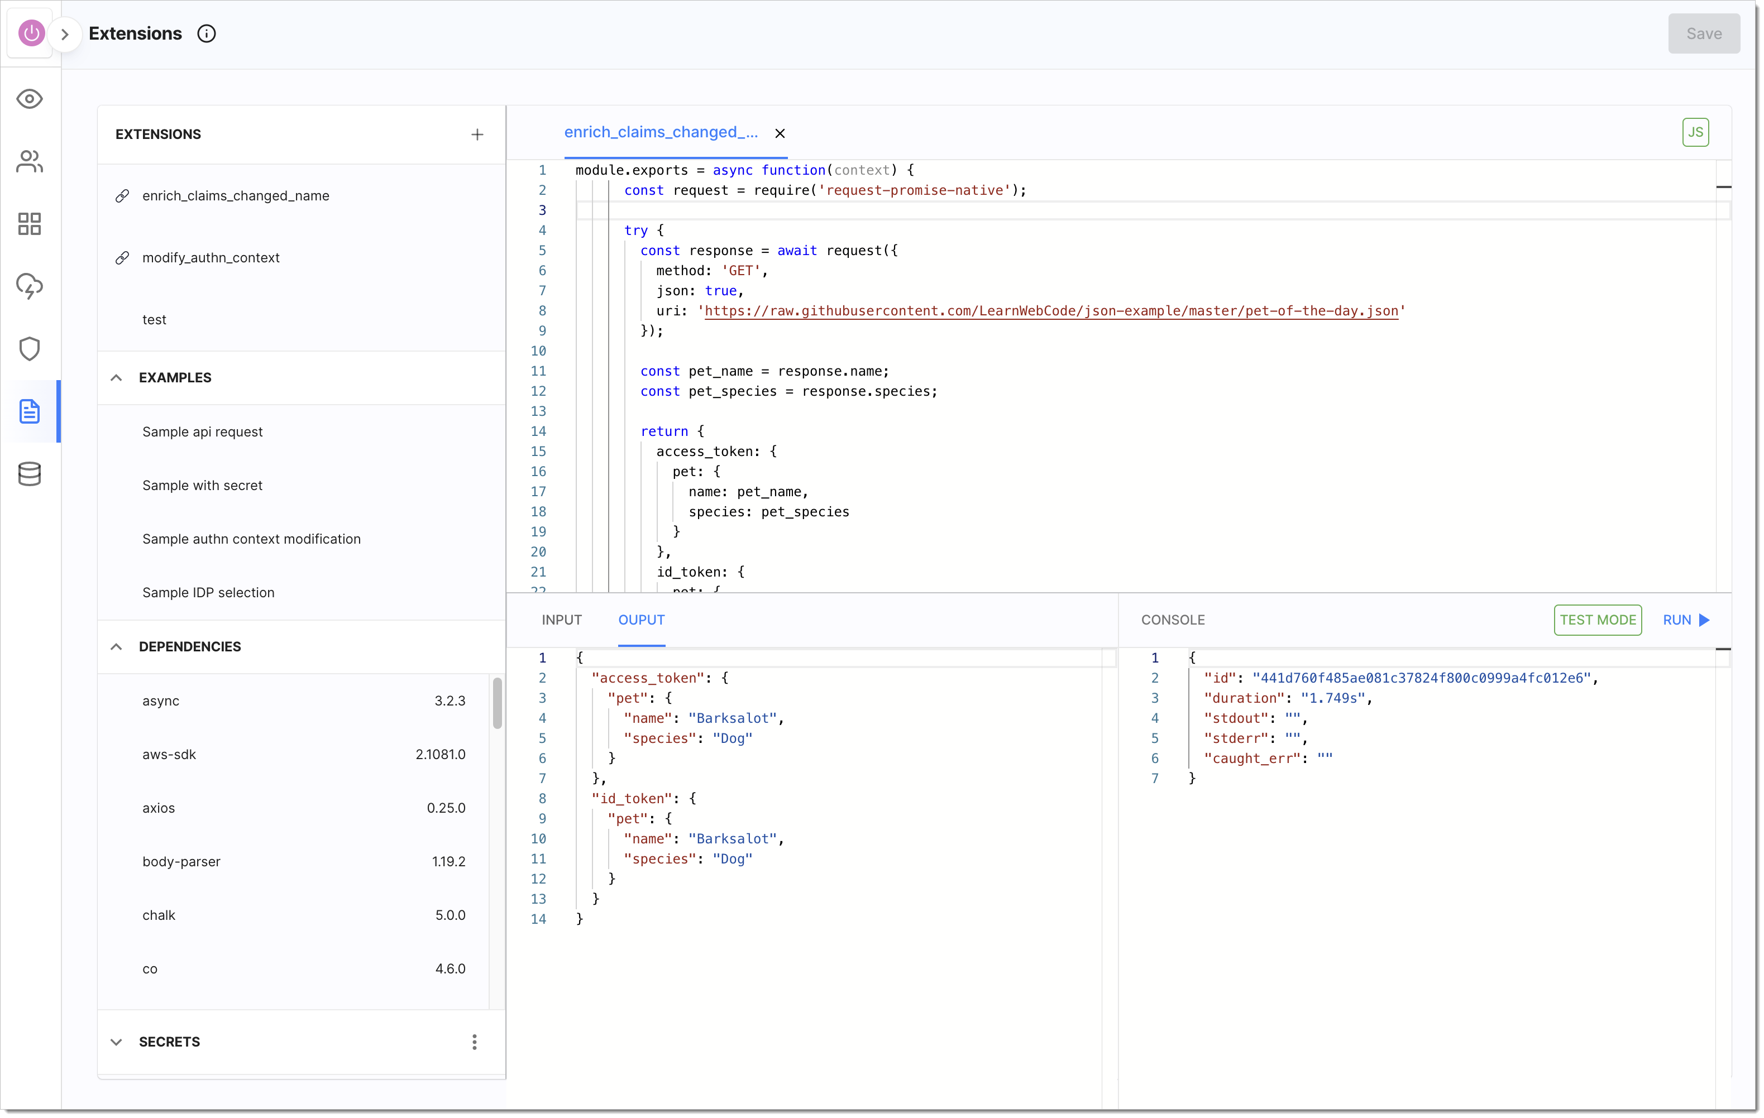Toggle the breadcrumb expand arrow

(65, 33)
